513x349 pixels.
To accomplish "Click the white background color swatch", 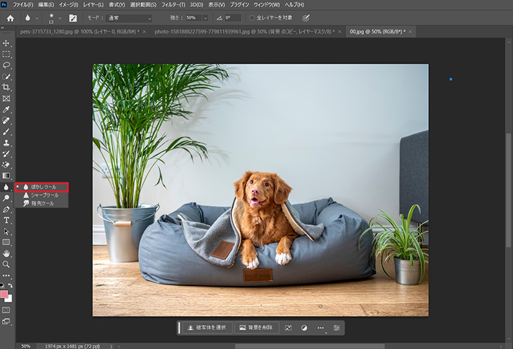I will (x=10, y=299).
